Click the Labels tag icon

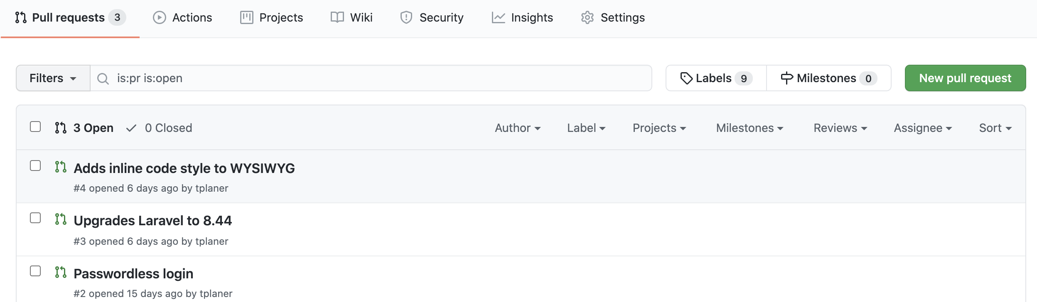point(686,78)
